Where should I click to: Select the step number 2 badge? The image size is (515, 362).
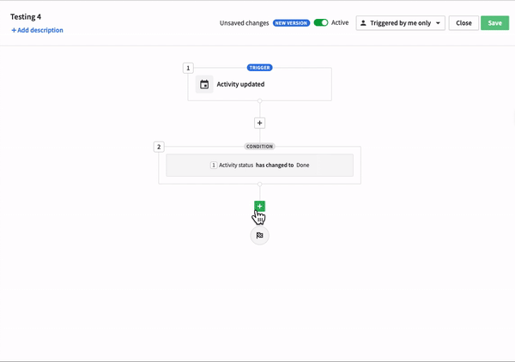click(x=159, y=147)
